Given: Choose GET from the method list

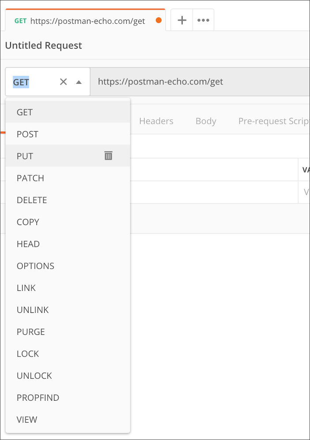Looking at the screenshot, I should point(68,112).
